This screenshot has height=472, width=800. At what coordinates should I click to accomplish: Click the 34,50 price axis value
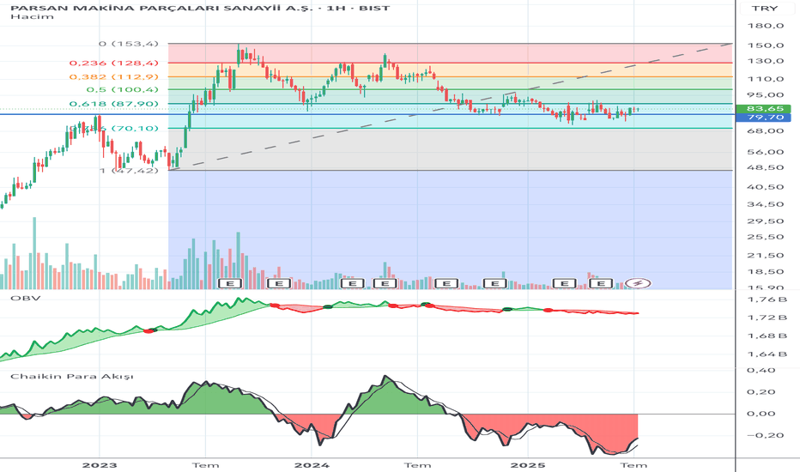click(x=766, y=204)
